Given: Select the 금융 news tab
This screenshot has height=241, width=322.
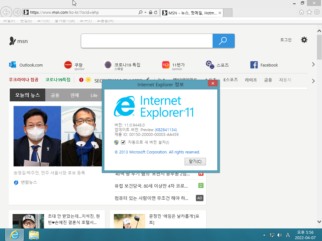Looking at the screenshot, I should (x=55, y=95).
